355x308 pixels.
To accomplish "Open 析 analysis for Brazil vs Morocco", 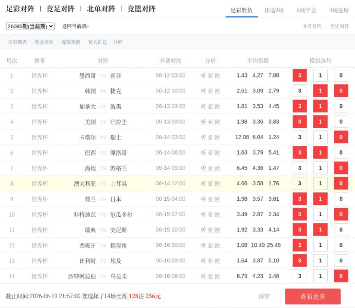I will point(203,153).
